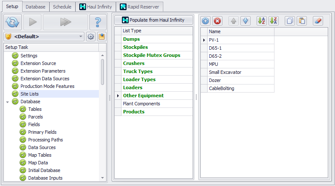Viewport: 335px width, 186px height.
Task: Select Products list type
Action: (157, 112)
